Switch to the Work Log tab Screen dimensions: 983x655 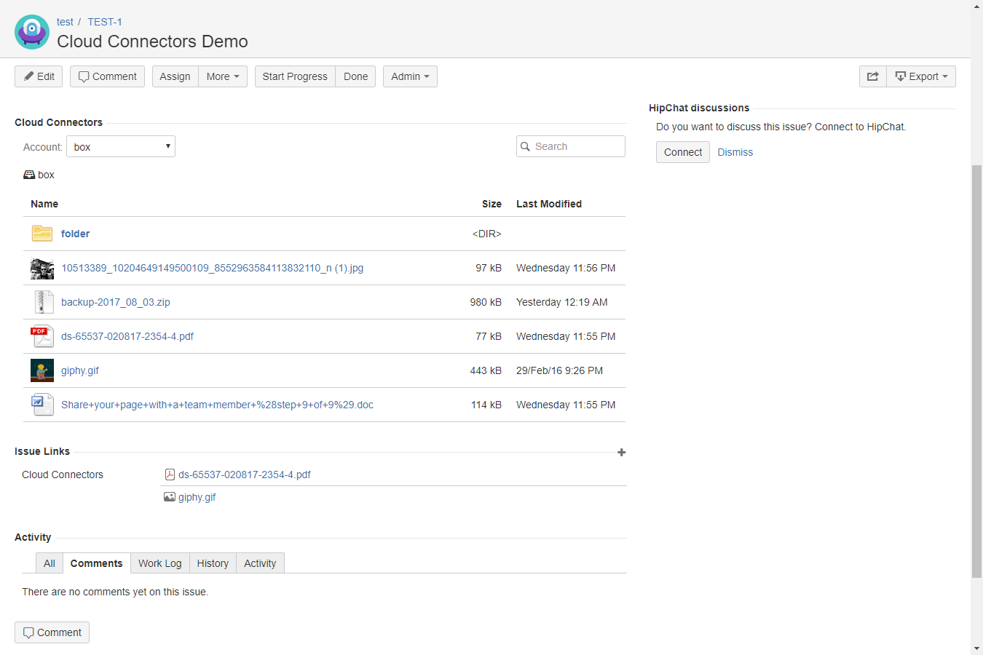click(x=160, y=563)
